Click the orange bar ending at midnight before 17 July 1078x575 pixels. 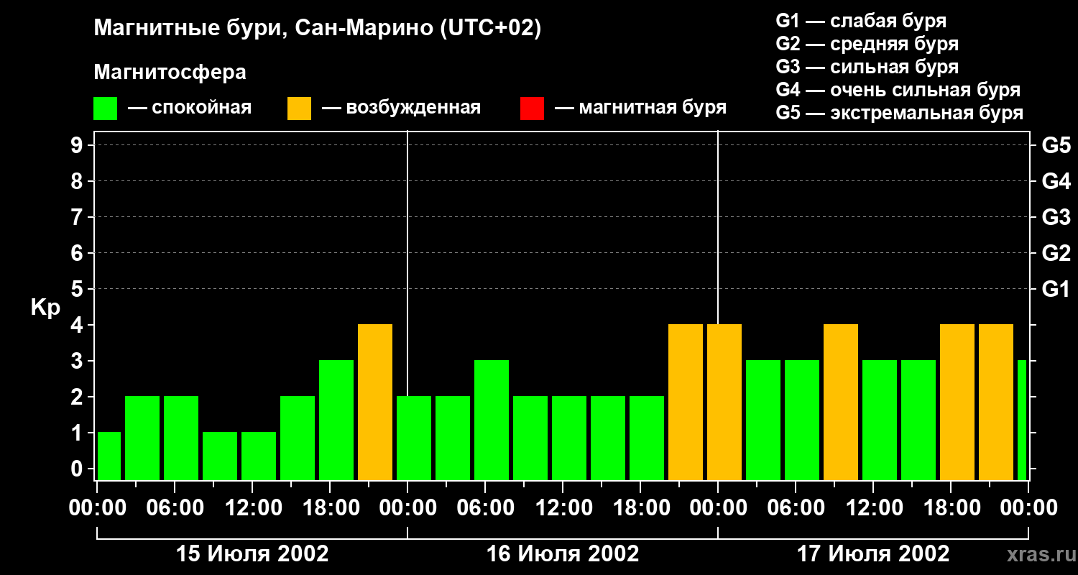click(x=686, y=402)
